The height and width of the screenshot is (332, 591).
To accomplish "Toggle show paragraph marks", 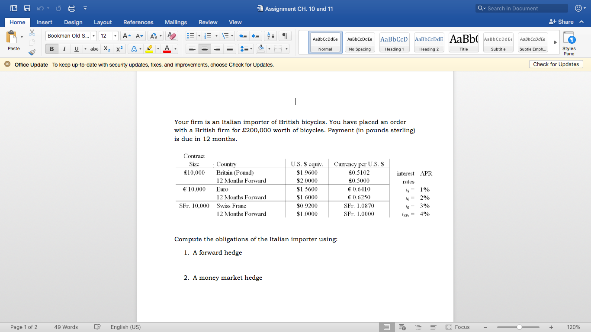I will [285, 36].
